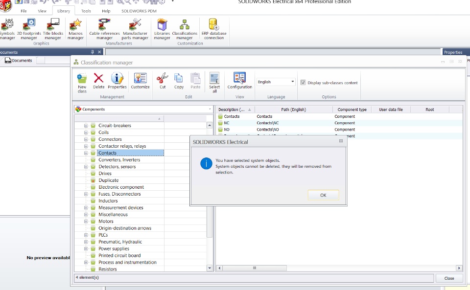Click the User data file column header
The image size is (470, 290).
point(391,110)
